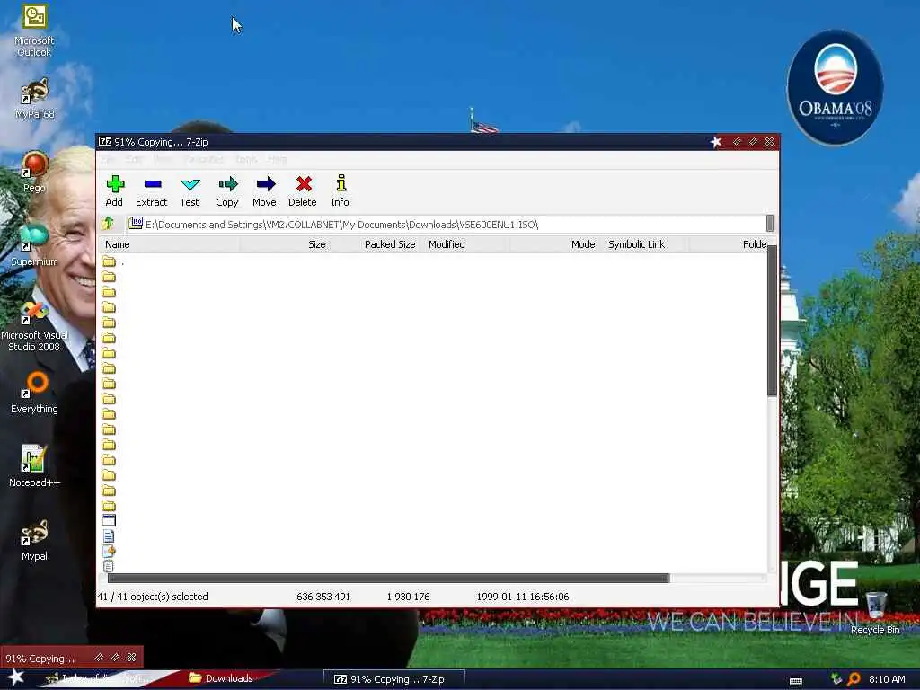Open the faded Tools menu
This screenshot has height=690, width=920.
246,159
